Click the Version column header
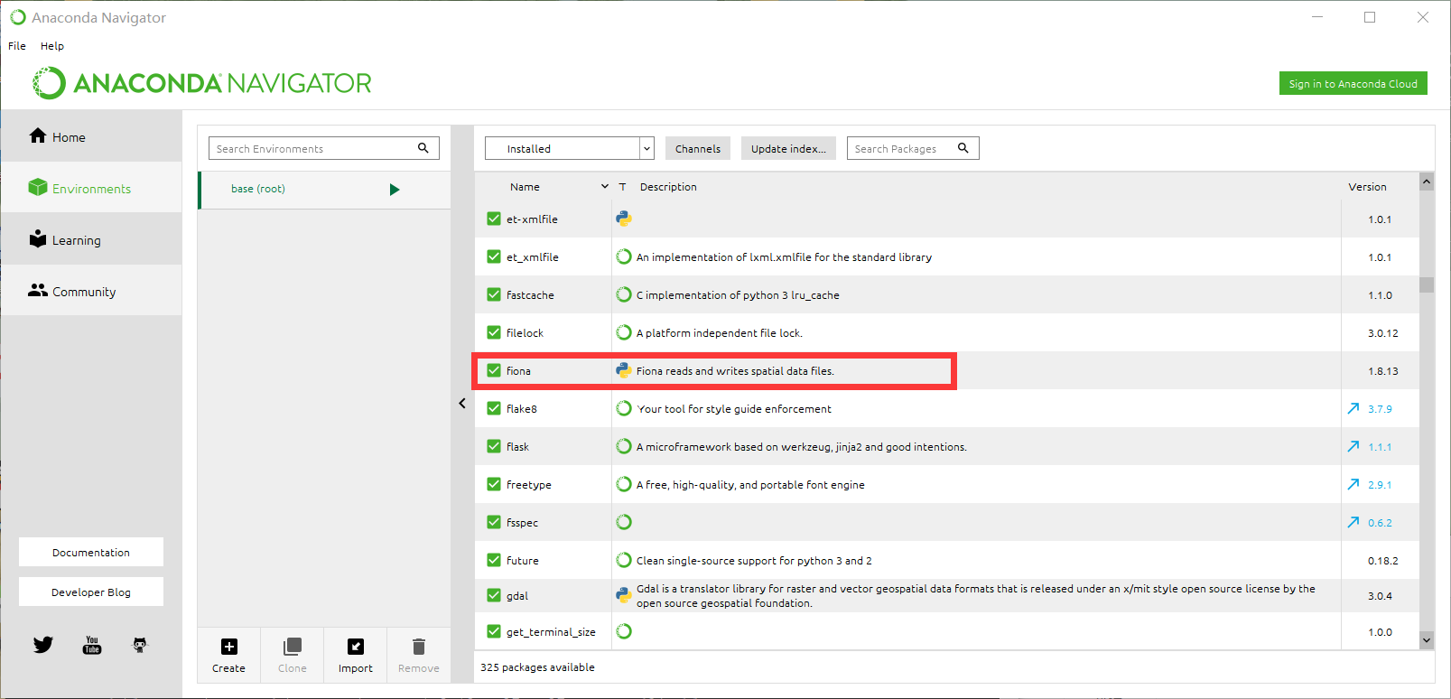Viewport: 1451px width, 699px height. (1367, 187)
